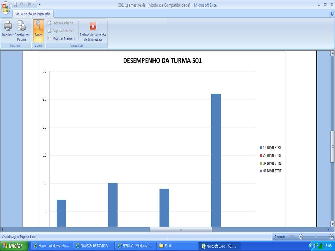Click zoom out minus button

click(x=301, y=237)
